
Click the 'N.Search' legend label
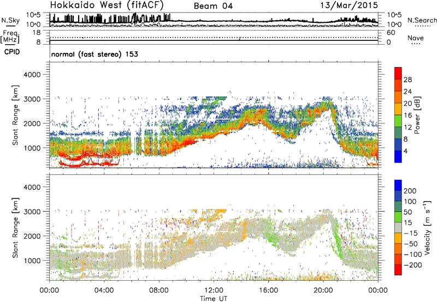tap(422, 20)
